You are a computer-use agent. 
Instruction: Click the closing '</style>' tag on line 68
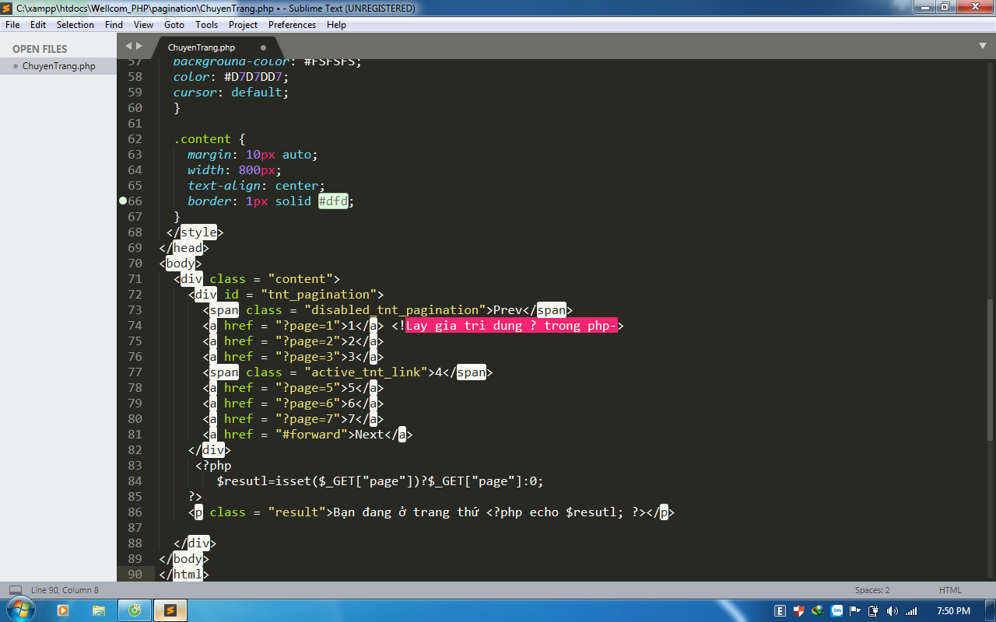pos(195,232)
